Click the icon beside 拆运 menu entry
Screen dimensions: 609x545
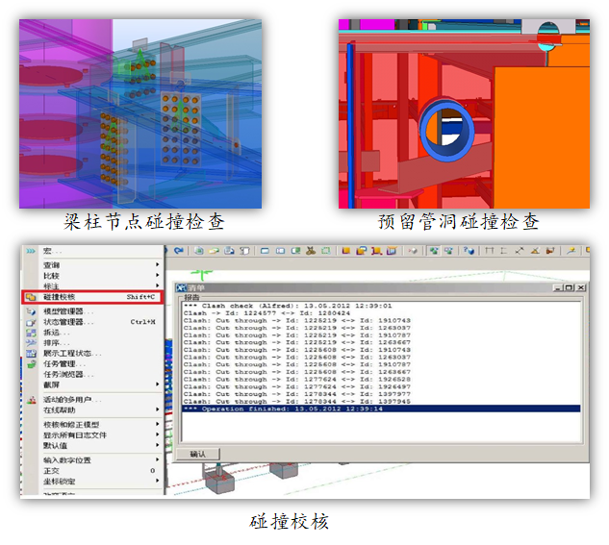(x=31, y=333)
